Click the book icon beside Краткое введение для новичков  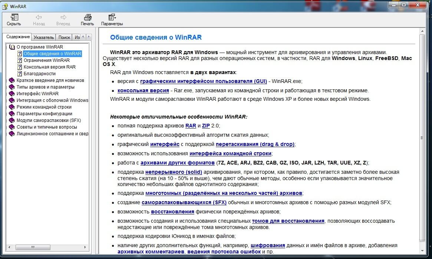coord(12,80)
